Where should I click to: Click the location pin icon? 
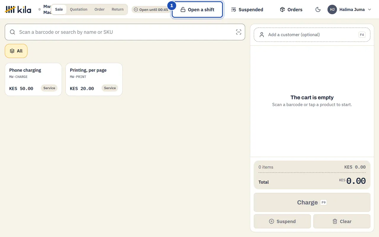click(x=40, y=9)
